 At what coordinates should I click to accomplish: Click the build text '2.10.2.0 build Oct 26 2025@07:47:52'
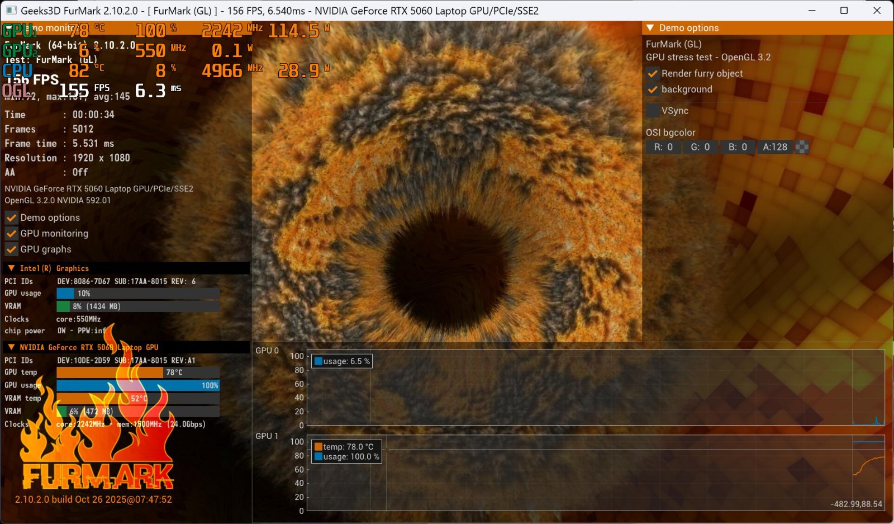pyautogui.click(x=93, y=499)
